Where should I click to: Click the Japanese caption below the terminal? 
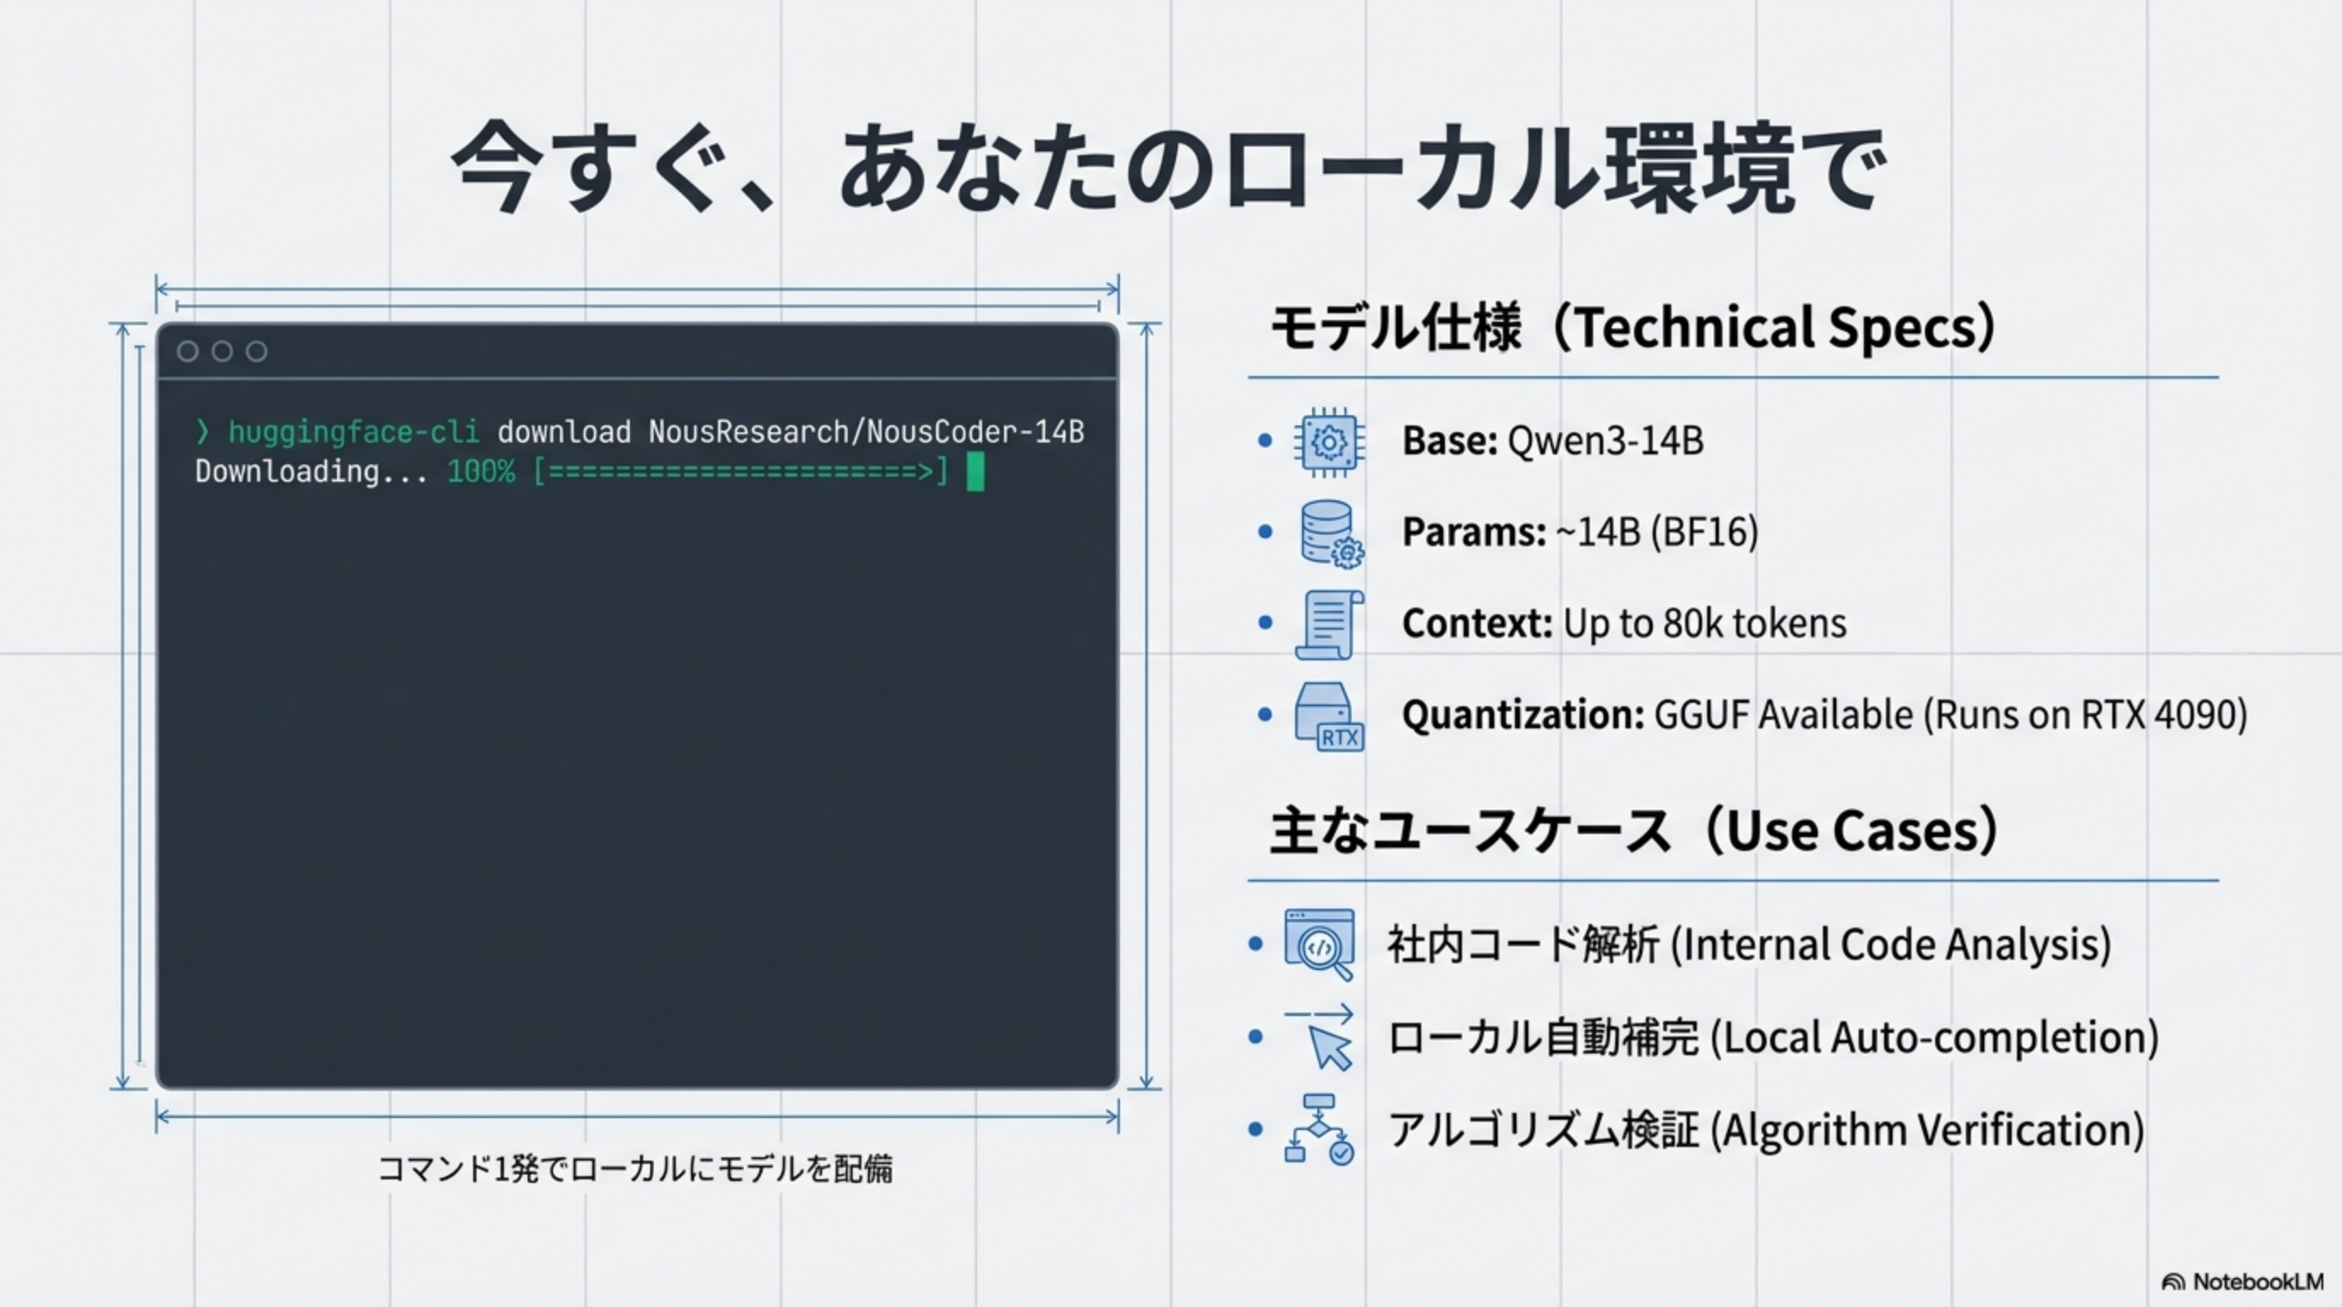635,1169
